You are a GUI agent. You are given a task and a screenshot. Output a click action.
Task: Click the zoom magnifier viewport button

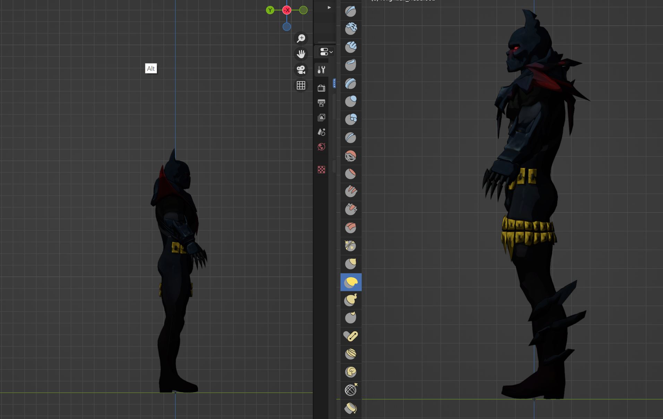[x=301, y=38]
